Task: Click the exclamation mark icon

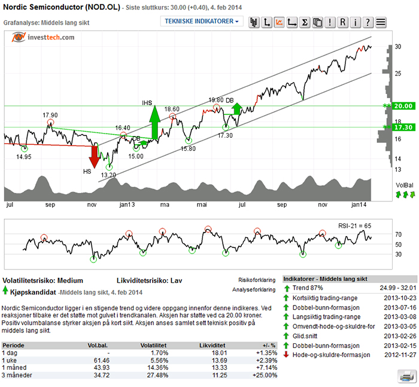Action: point(330,22)
